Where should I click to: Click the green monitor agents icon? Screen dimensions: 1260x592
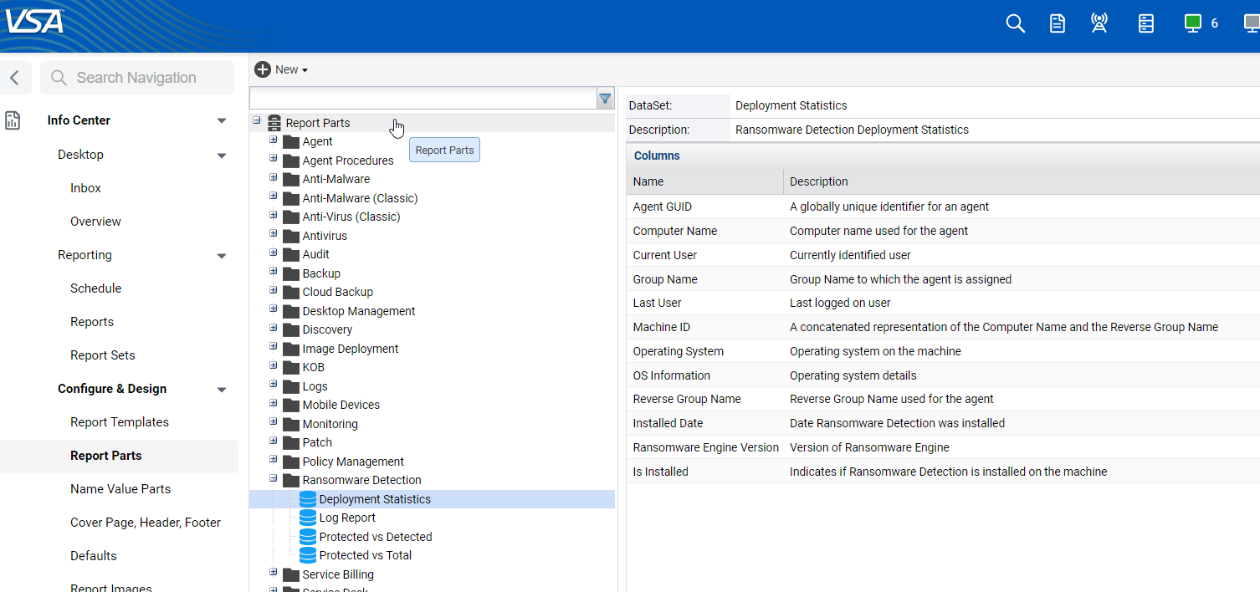coord(1193,23)
